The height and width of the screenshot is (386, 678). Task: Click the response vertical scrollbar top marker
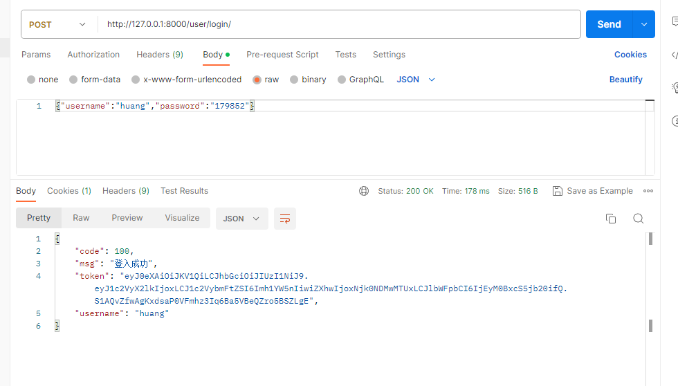(x=650, y=239)
